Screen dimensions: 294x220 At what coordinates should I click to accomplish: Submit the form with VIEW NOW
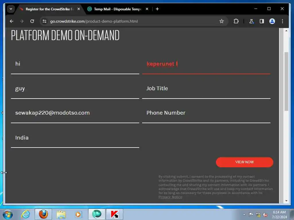coord(245,162)
